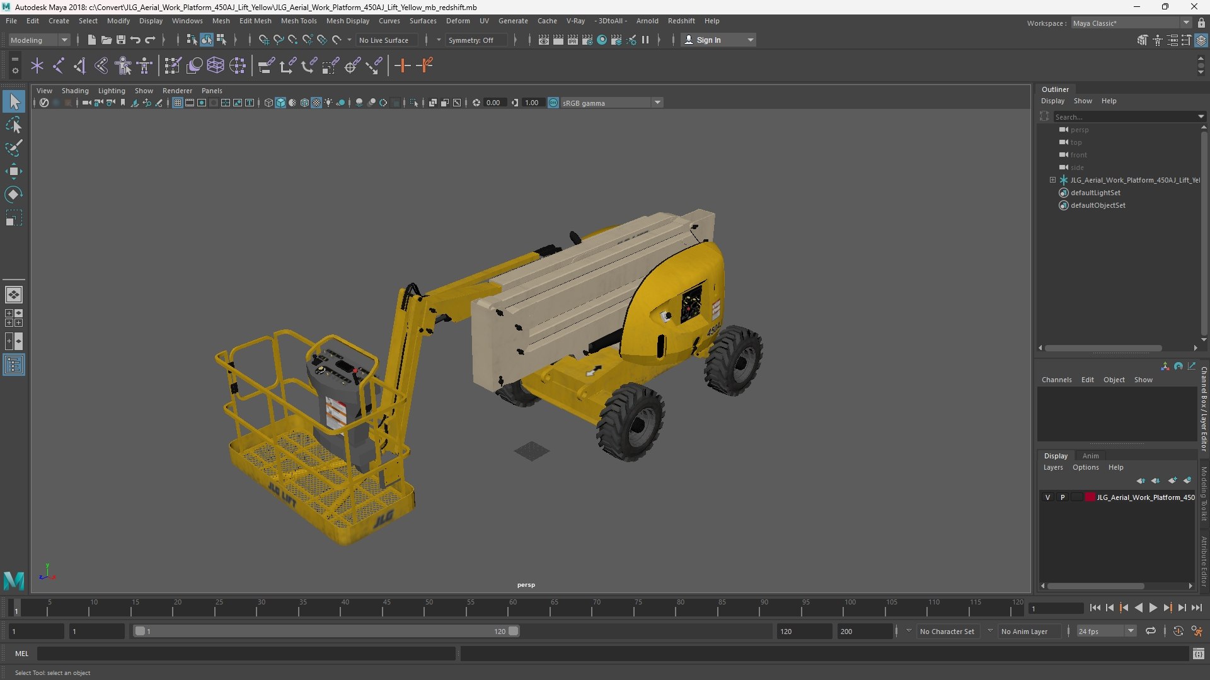Open the Outliner layout icon in left sidebar

point(14,365)
